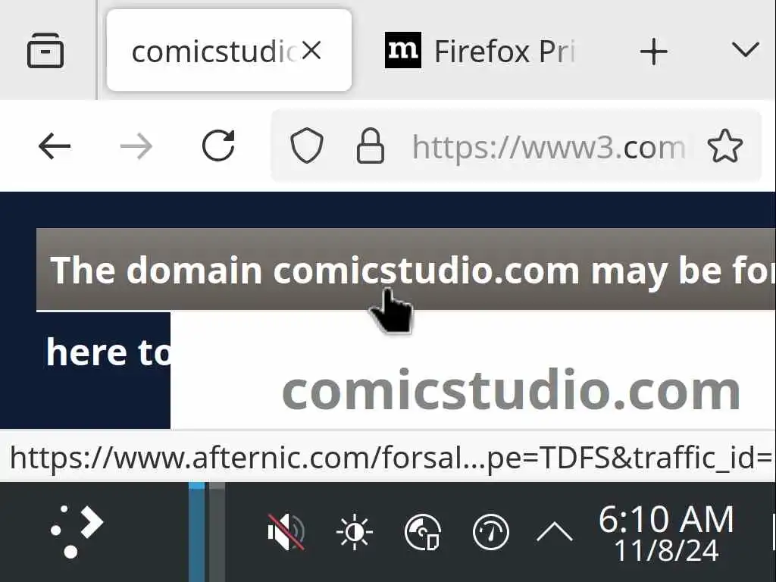Open the KDE application launcher
The image size is (776, 582).
[77, 532]
